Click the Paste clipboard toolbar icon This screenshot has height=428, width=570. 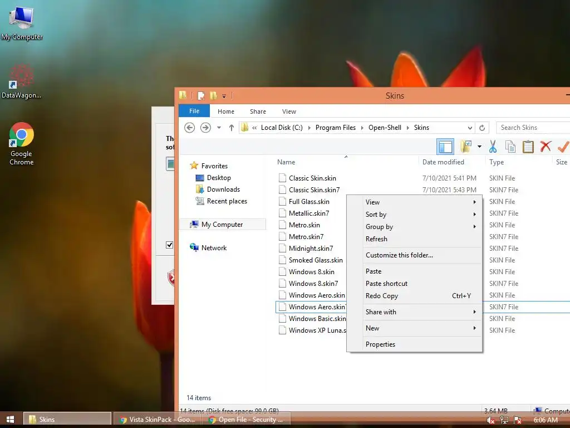point(528,147)
